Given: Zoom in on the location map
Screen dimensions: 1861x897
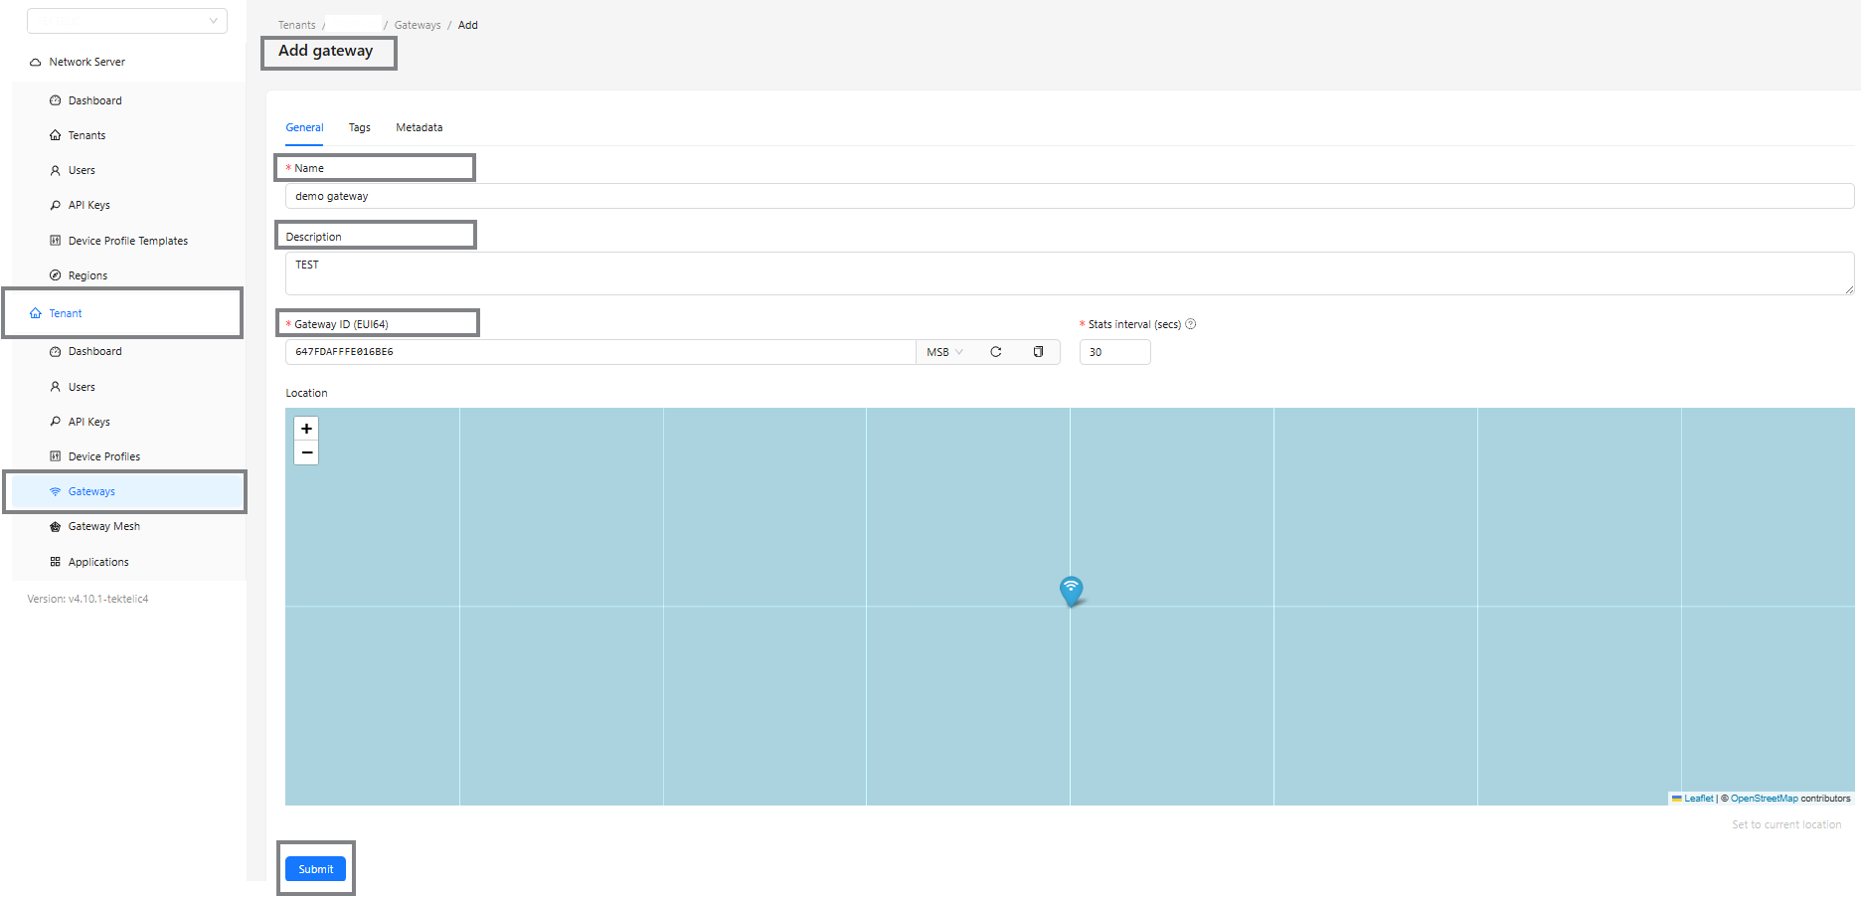Looking at the screenshot, I should coord(306,428).
